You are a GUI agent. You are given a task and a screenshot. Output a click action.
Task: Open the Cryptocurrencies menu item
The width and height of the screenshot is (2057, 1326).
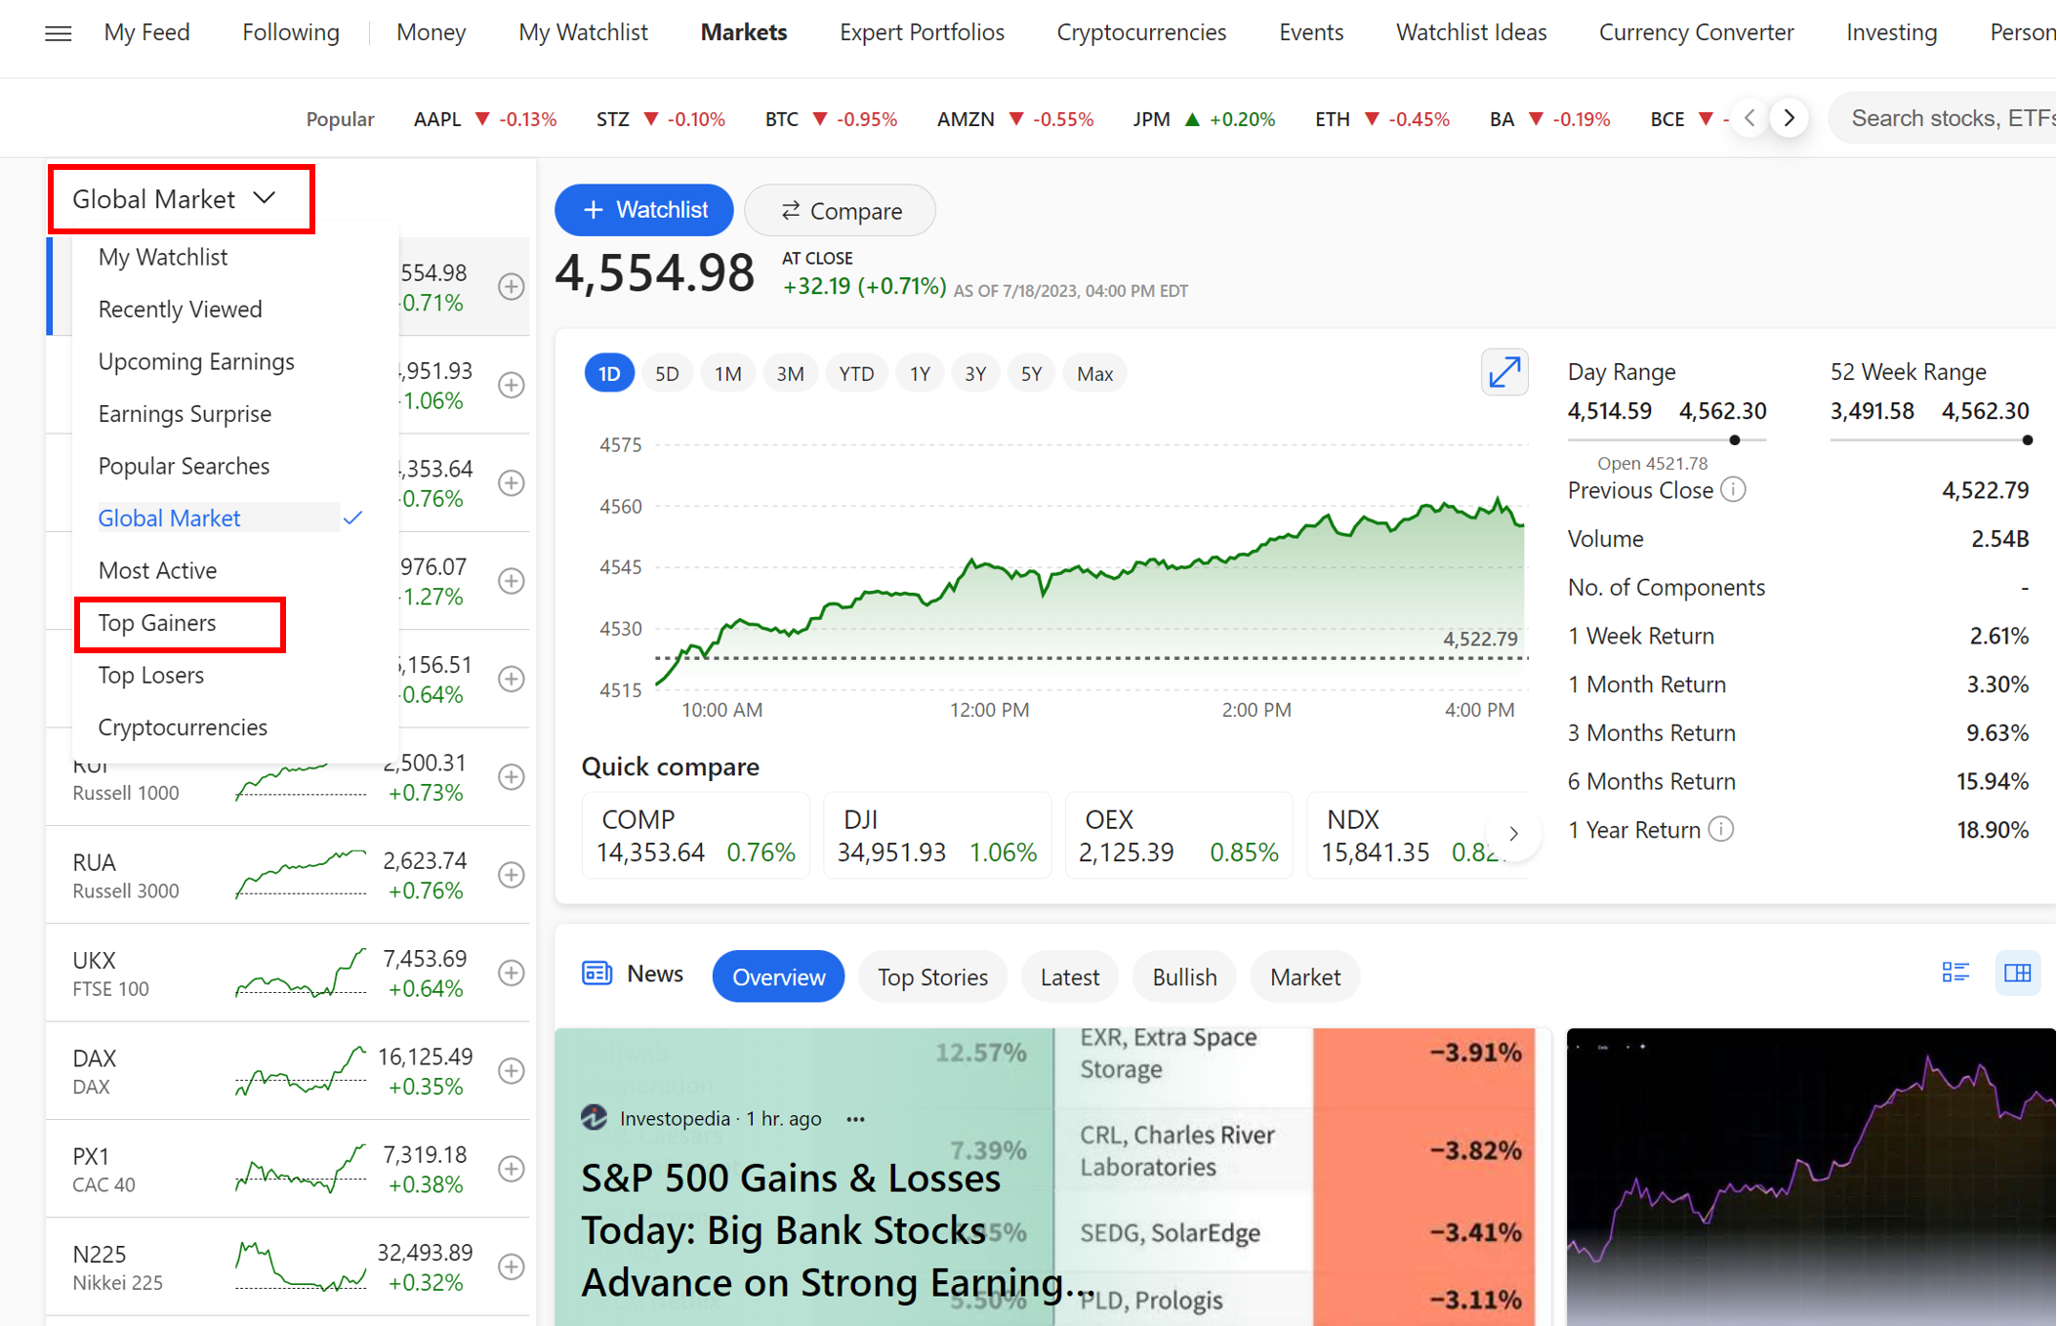pos(183,726)
